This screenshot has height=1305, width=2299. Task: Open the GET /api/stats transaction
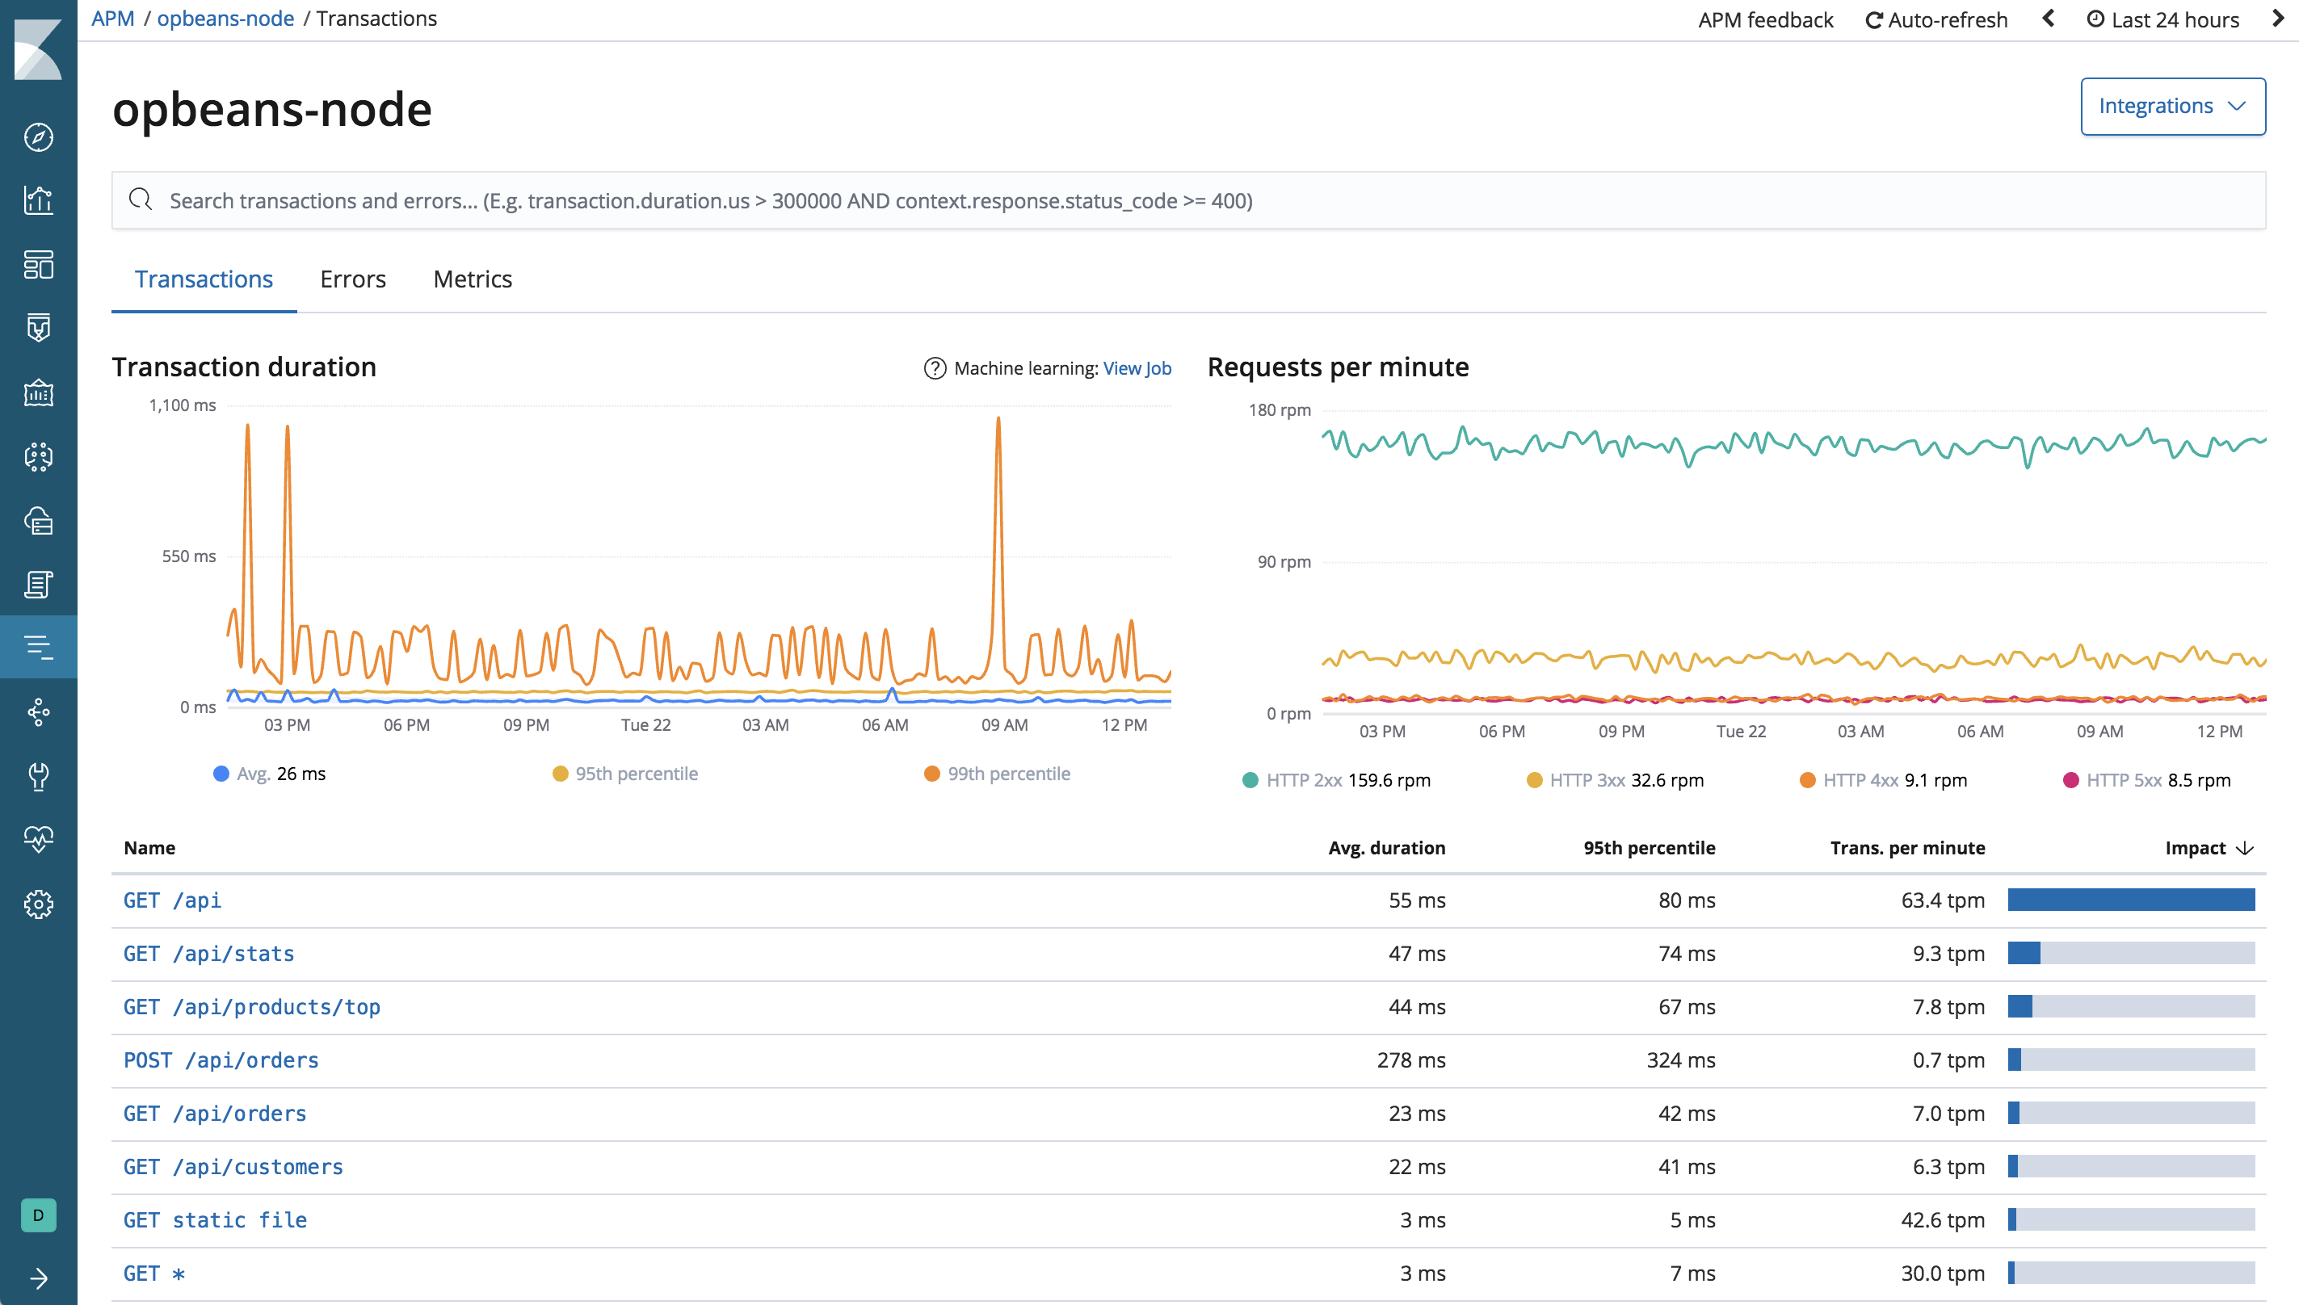coord(209,954)
